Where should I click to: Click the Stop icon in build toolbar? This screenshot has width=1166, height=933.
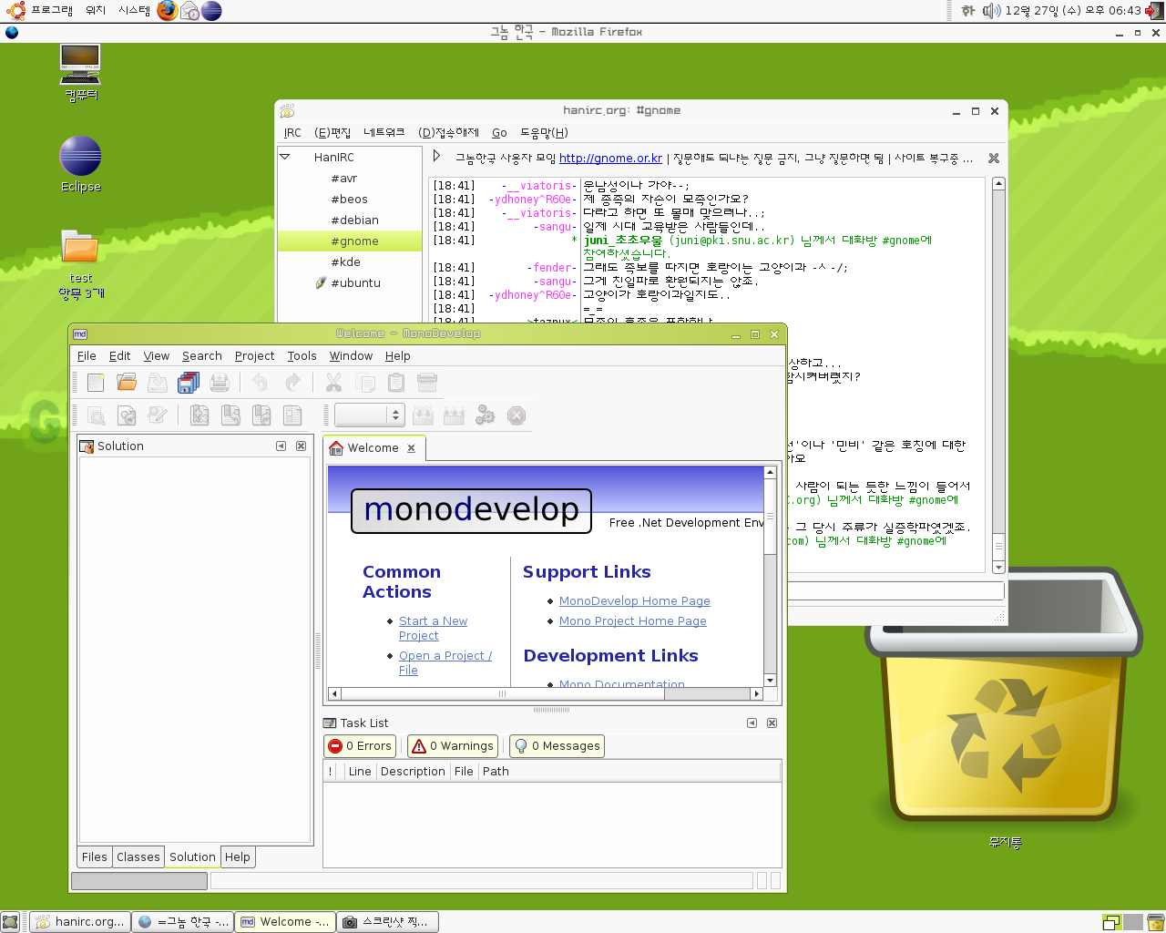pos(517,415)
